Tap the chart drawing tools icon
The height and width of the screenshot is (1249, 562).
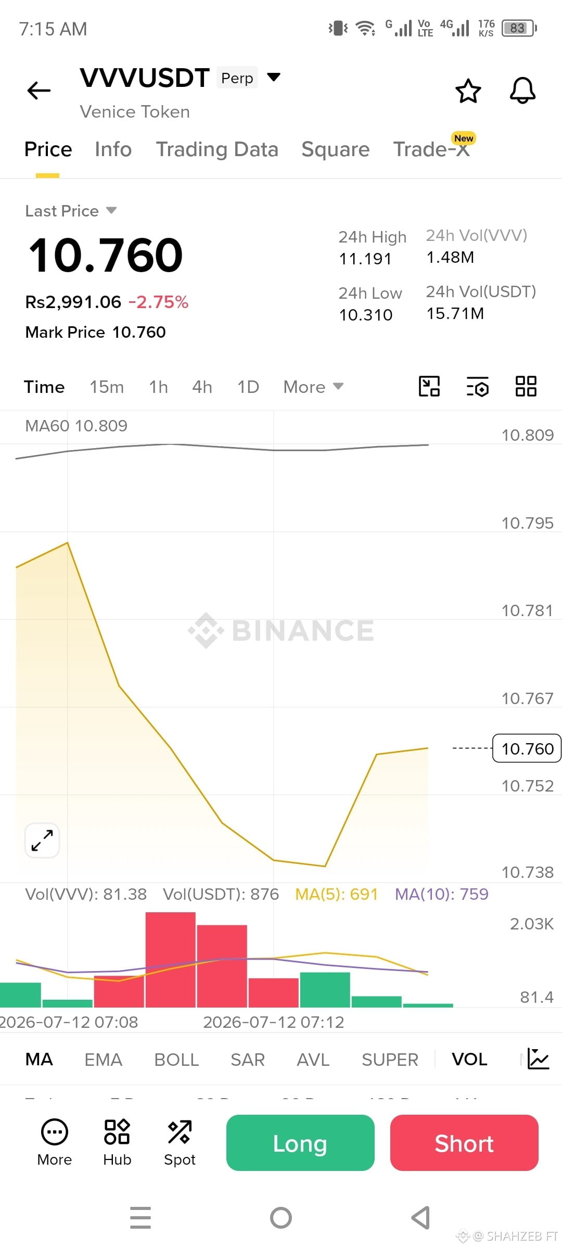[429, 386]
